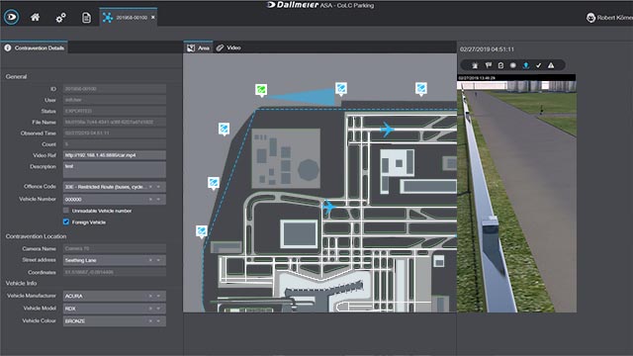Viewport: 633px width, 356px height.
Task: Clear the Vehicle Manufacturer value
Action: tap(150, 296)
